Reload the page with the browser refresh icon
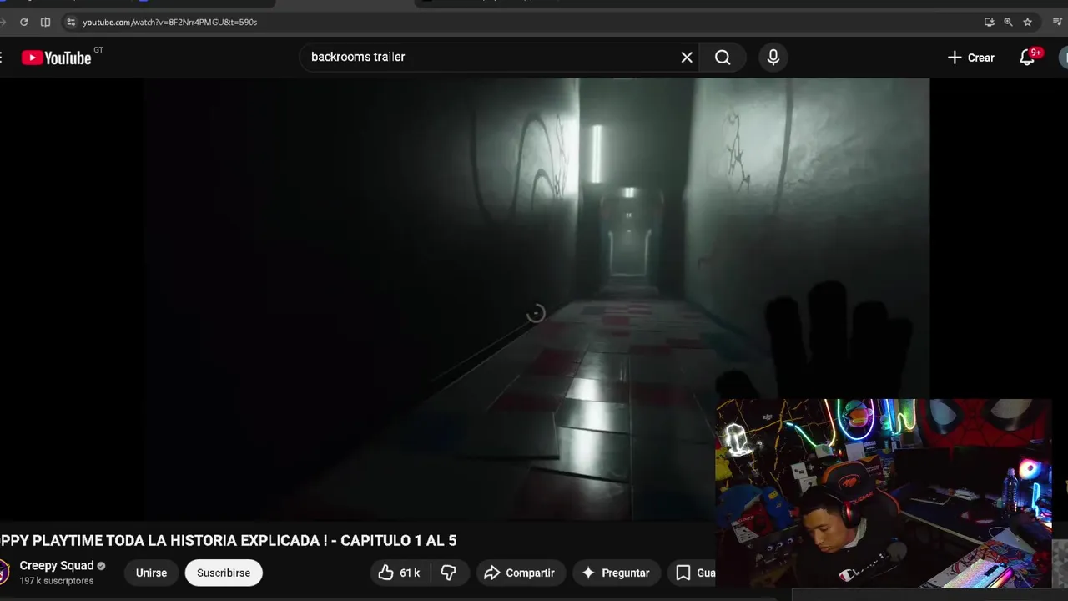The image size is (1068, 601). (23, 22)
